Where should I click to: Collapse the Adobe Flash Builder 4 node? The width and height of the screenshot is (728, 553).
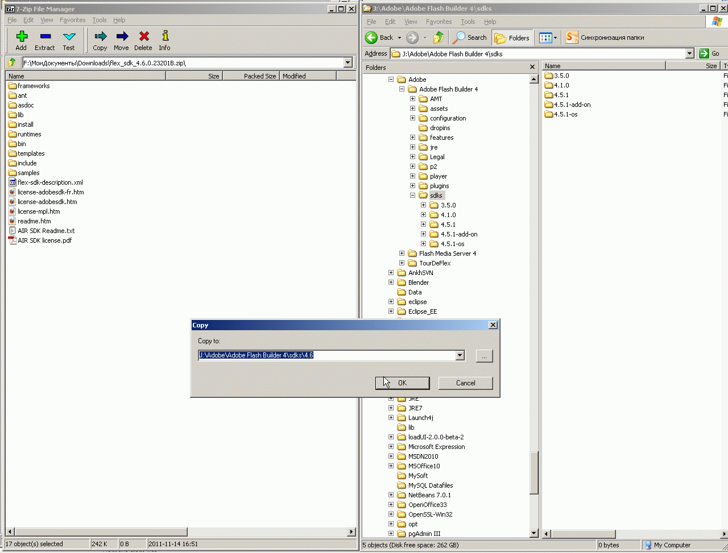[x=402, y=89]
